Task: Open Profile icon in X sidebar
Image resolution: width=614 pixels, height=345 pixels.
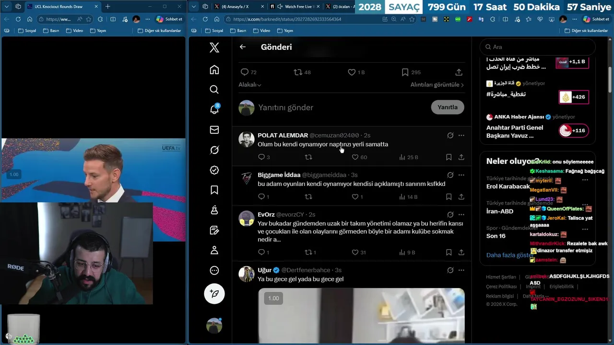Action: pos(214,250)
